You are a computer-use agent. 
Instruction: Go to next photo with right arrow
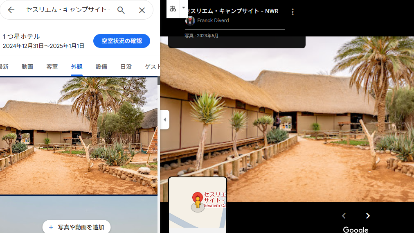(367, 216)
